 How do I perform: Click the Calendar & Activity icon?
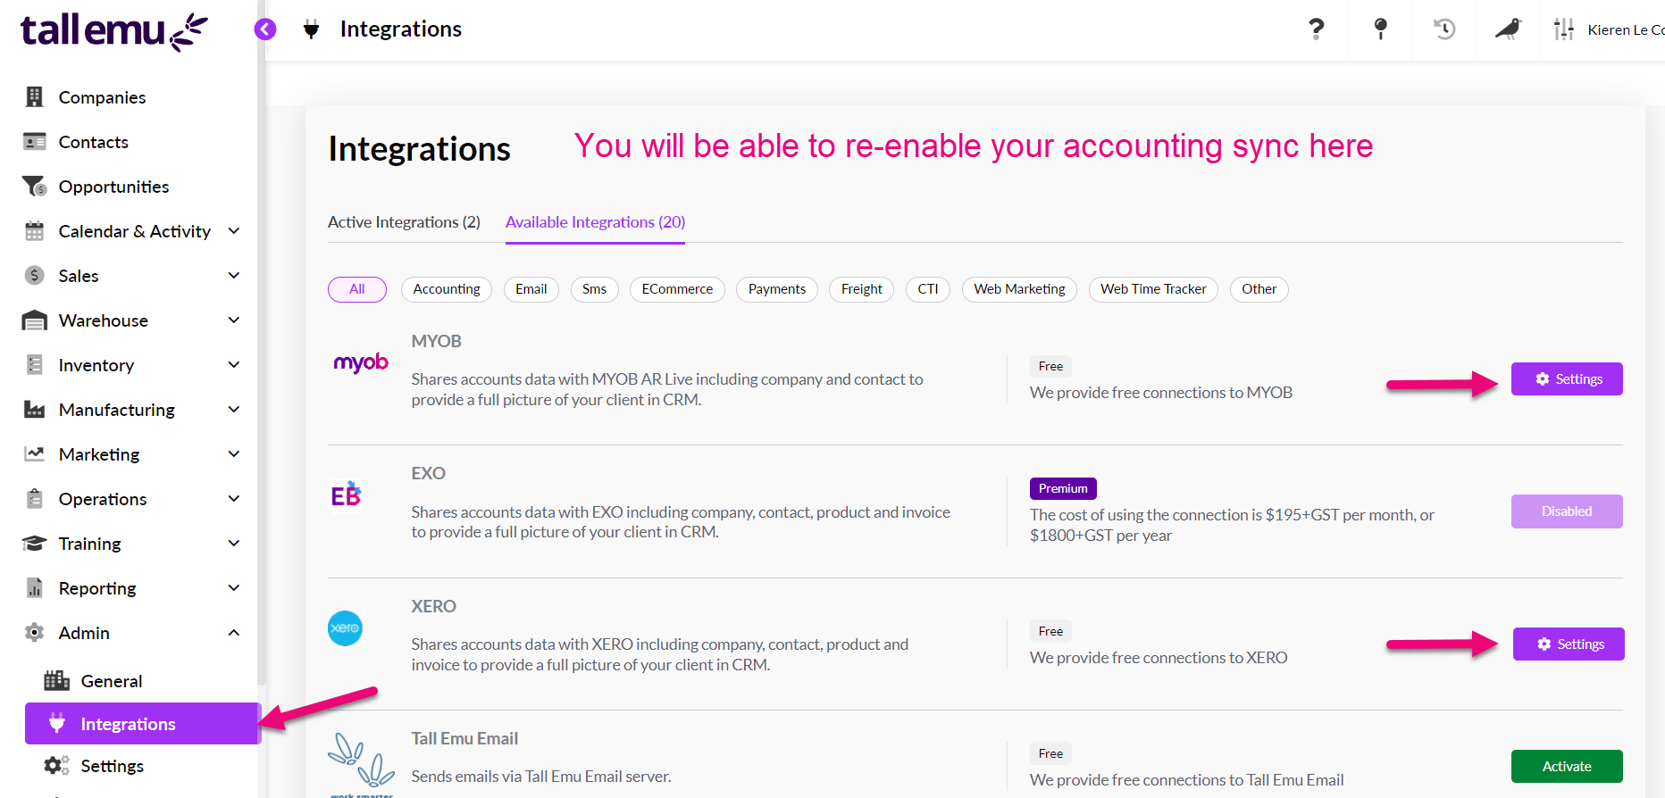35,230
